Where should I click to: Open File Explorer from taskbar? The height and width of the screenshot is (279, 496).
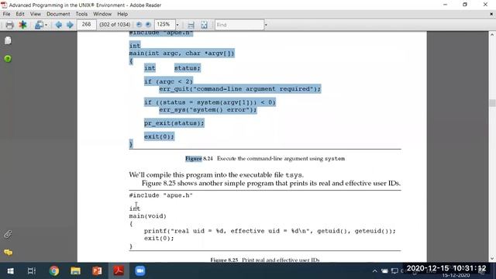pos(76,270)
